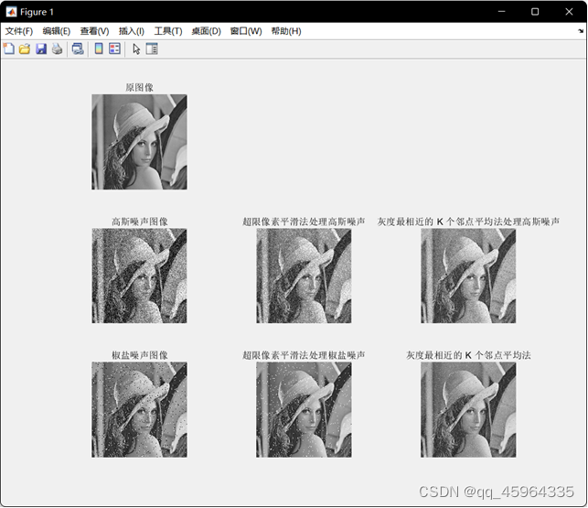The image size is (588, 508).
Task: Open the 插入(I) menu
Action: pyautogui.click(x=132, y=31)
